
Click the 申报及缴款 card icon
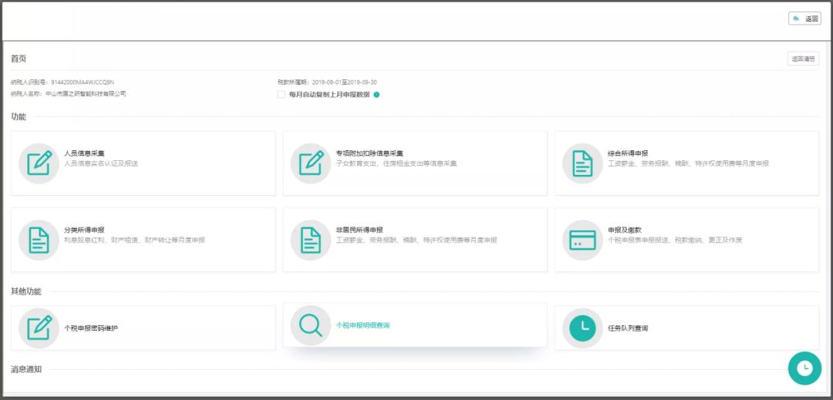(x=582, y=240)
